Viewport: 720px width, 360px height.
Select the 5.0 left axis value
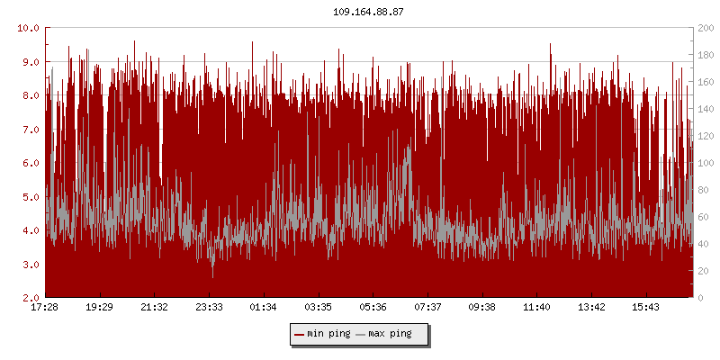[x=32, y=197]
